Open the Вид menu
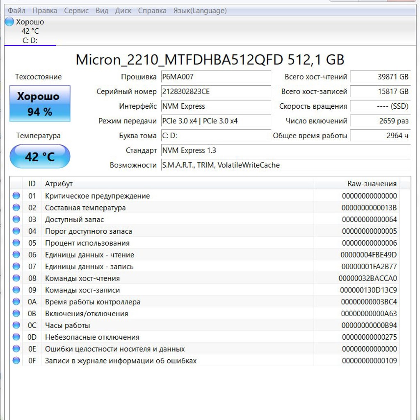This screenshot has height=420, width=420. (102, 11)
